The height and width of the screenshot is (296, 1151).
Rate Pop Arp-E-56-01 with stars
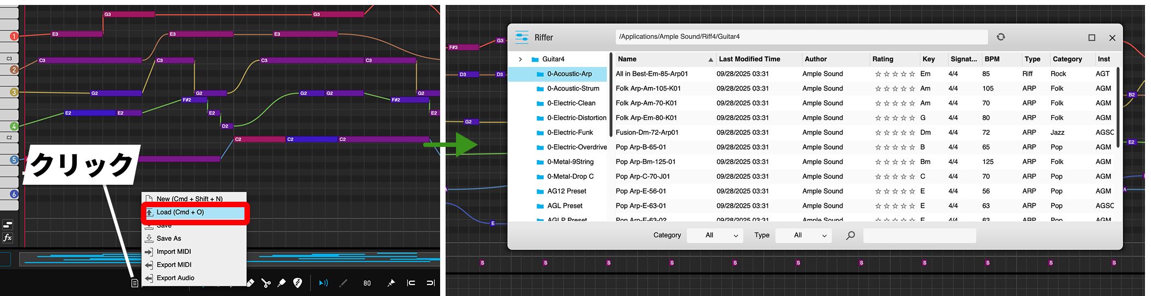895,192
